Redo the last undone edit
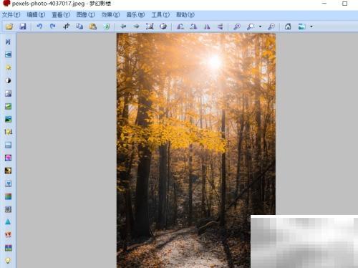This screenshot has width=358, height=268. pyautogui.click(x=53, y=27)
